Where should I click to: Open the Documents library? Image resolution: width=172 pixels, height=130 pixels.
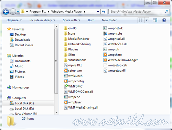point(20,61)
